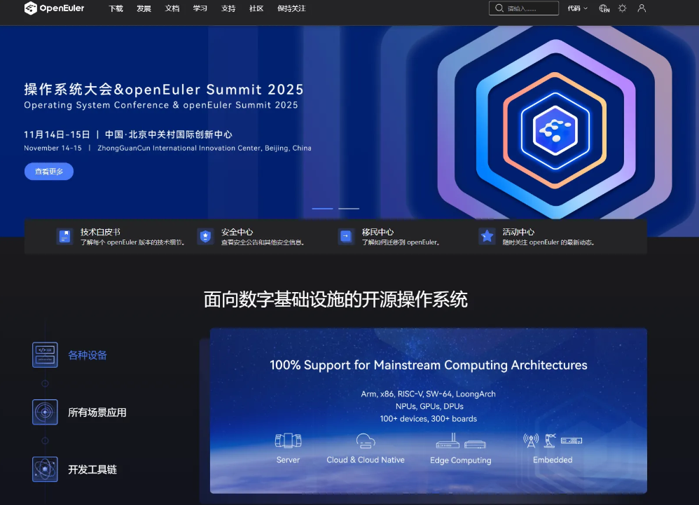This screenshot has height=505, width=699.
Task: Click the 安全中心 shield icon
Action: (x=205, y=236)
